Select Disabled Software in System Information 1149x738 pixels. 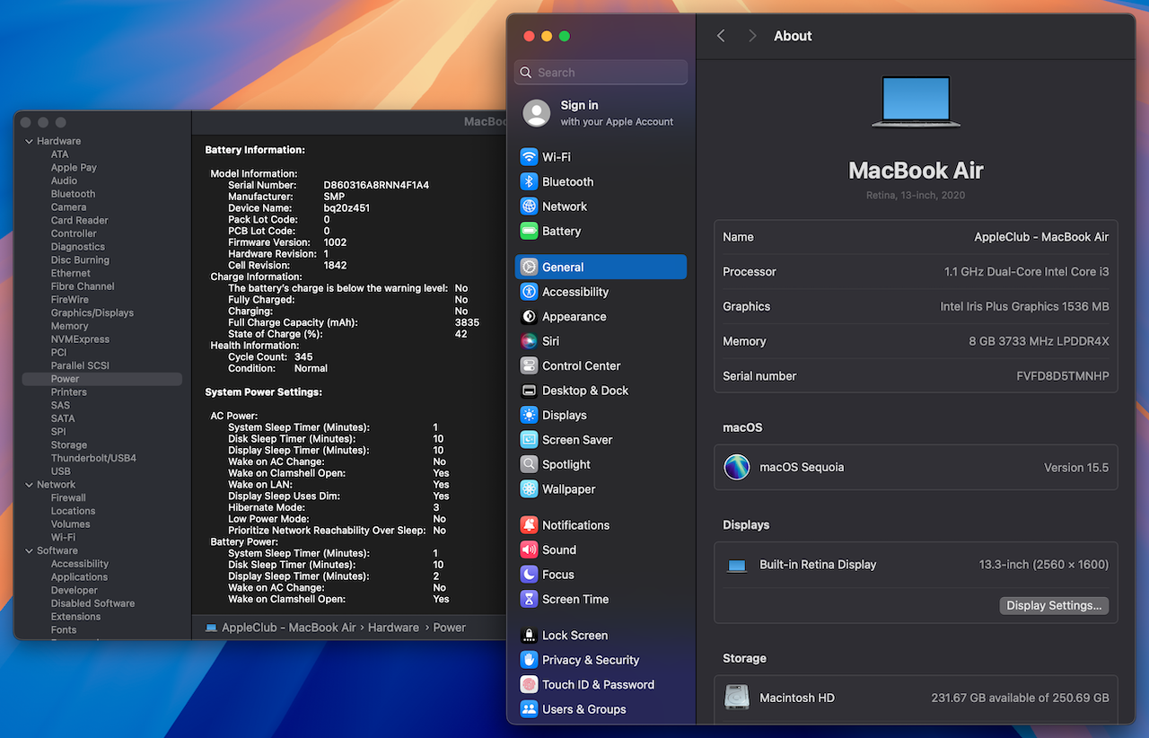[x=92, y=603]
